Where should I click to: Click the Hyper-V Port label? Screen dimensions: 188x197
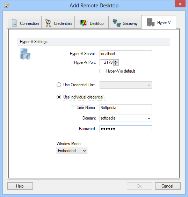coord(85,62)
